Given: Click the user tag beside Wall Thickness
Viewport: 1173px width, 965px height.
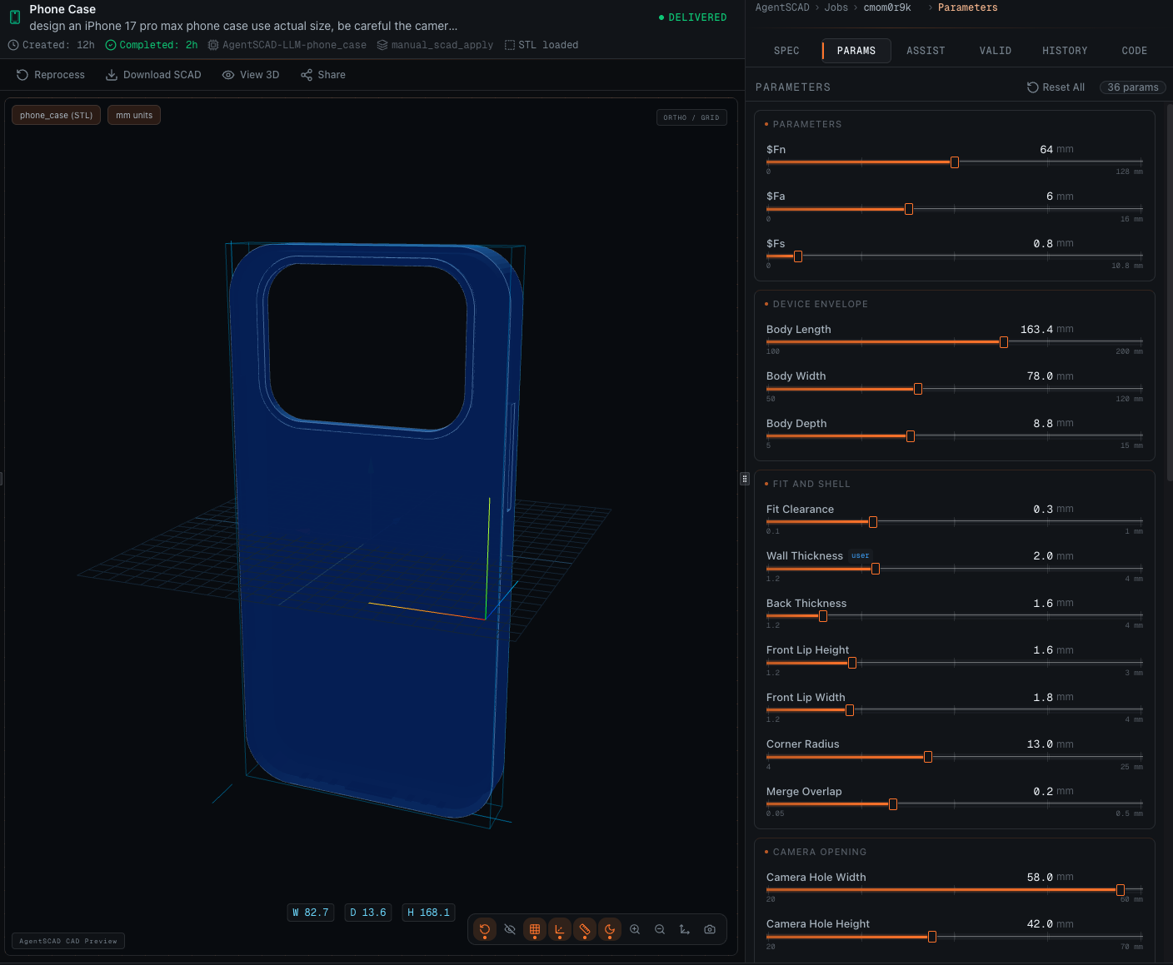Looking at the screenshot, I should point(860,555).
